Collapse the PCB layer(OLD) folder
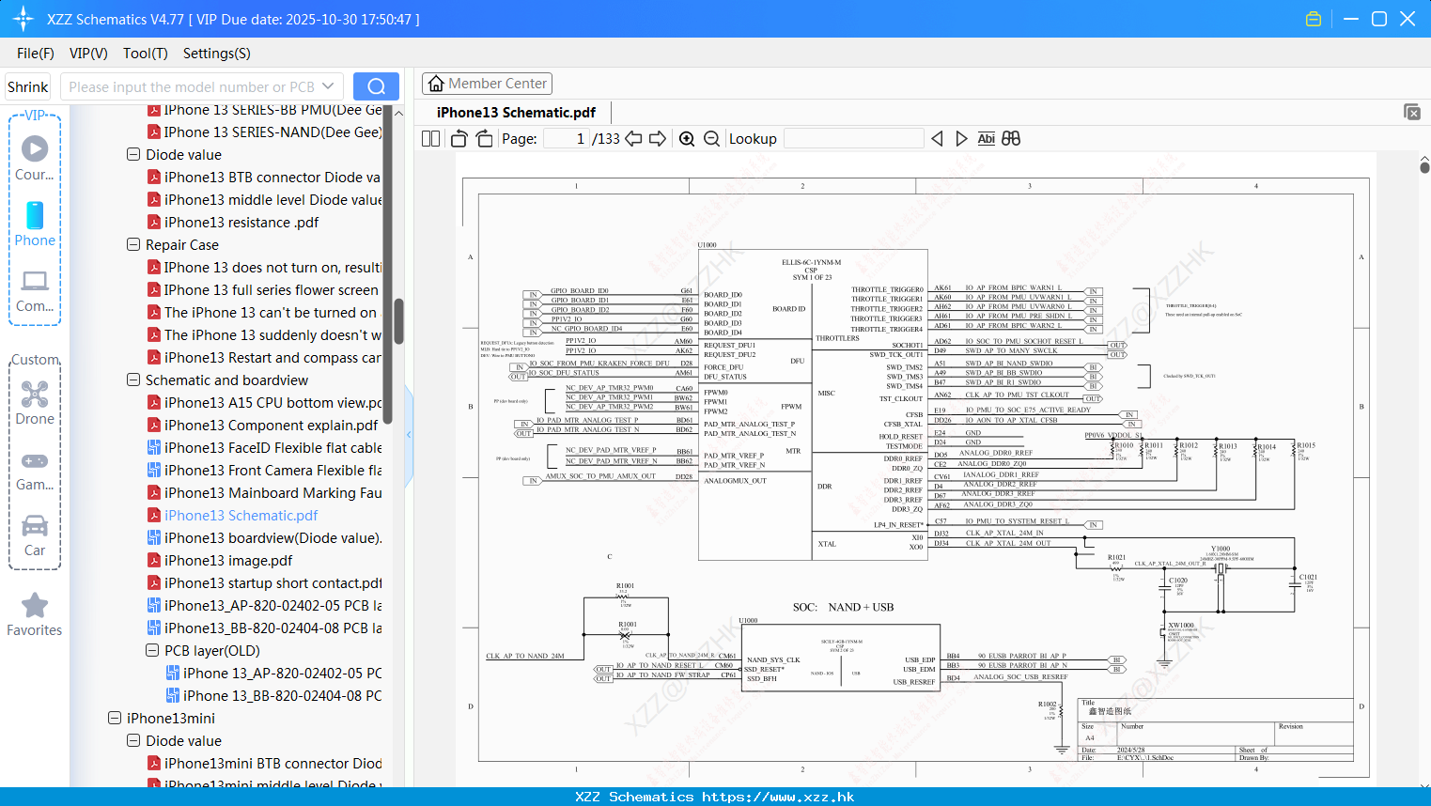Viewport: 1431px width, 806px height. pyautogui.click(x=152, y=650)
